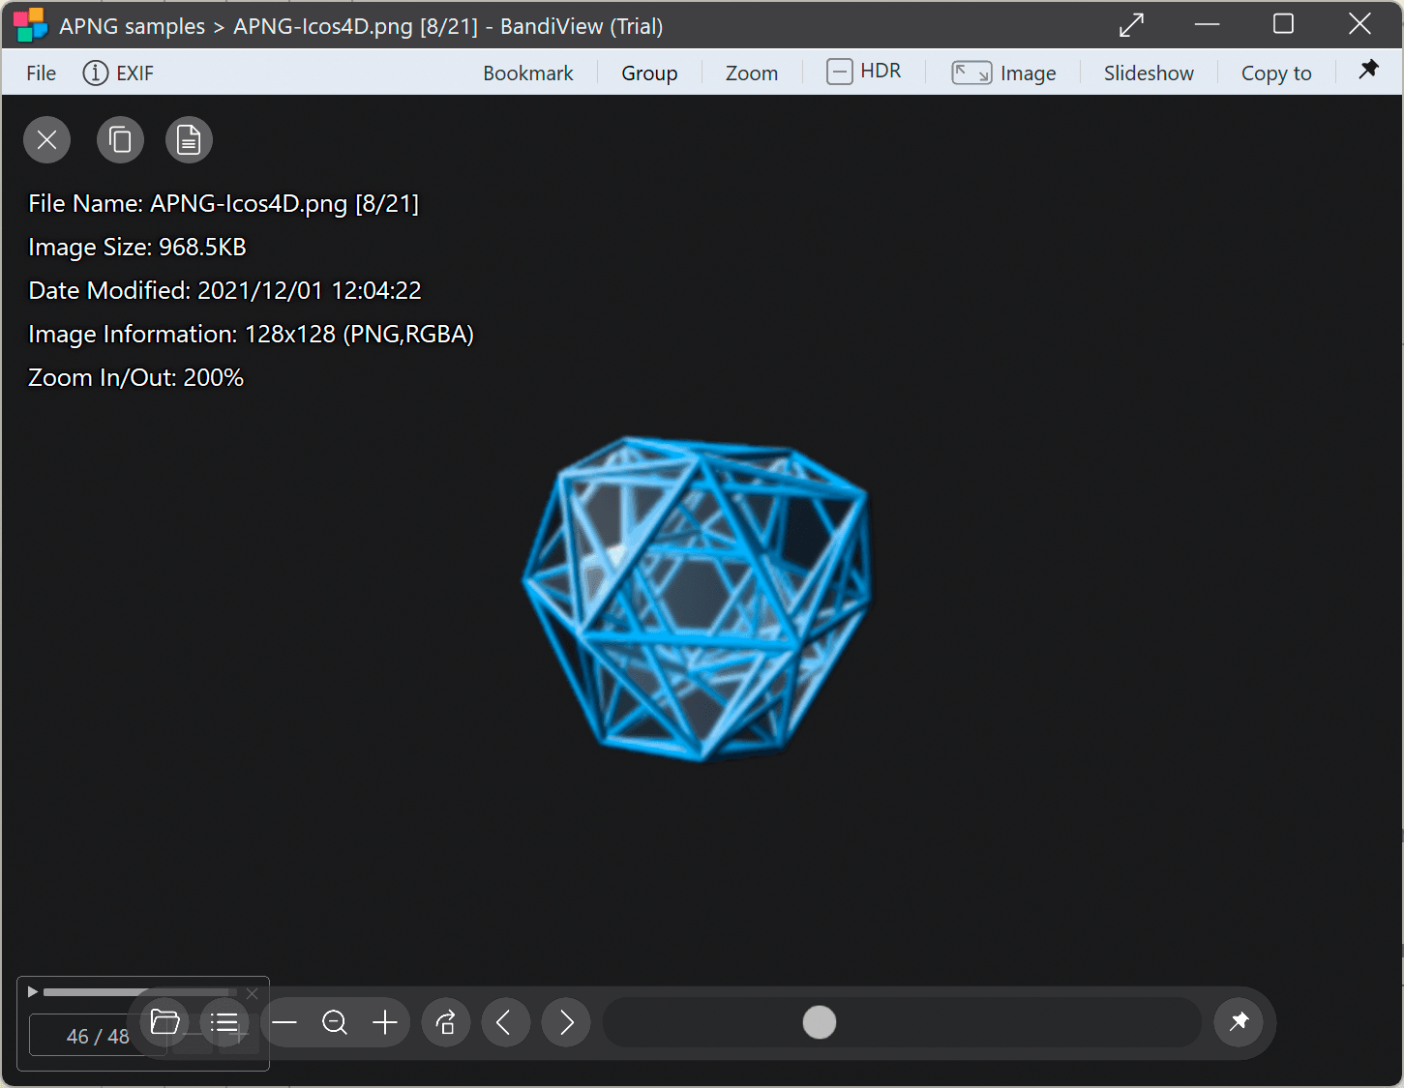Expand the Copy to menu
The width and height of the screenshot is (1404, 1088).
1275,74
